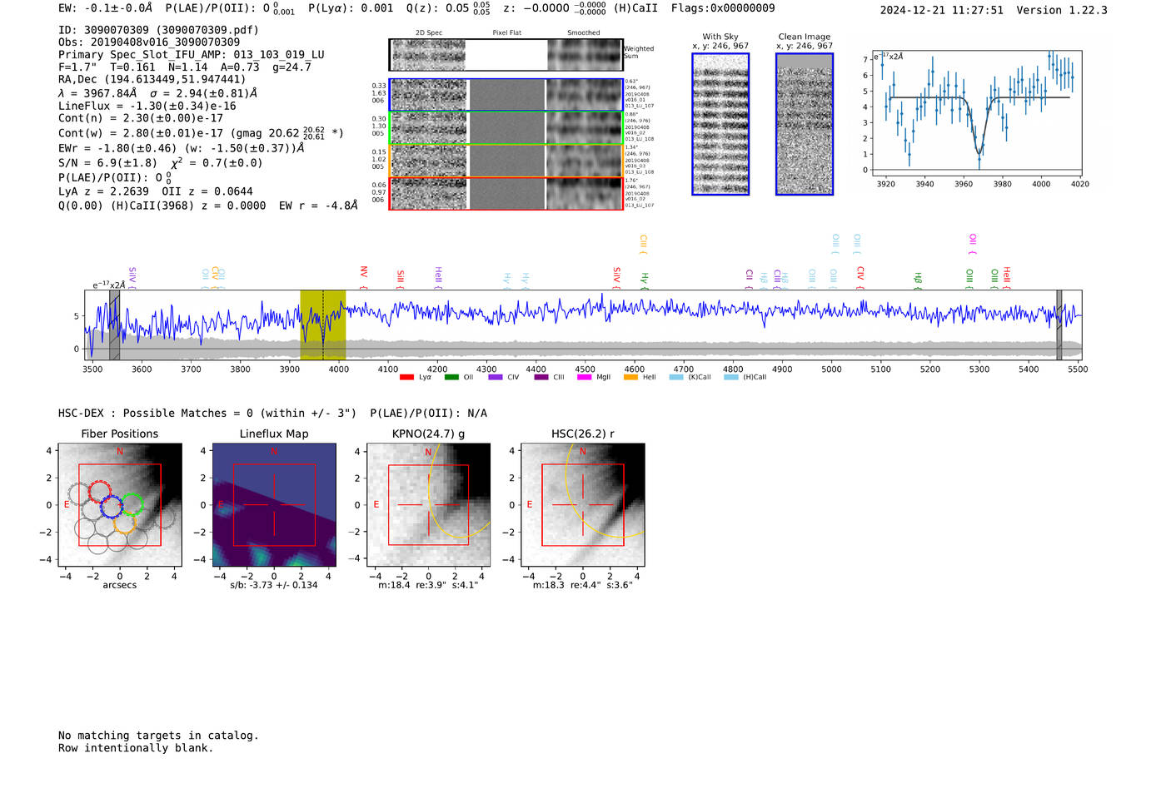
Task: Click 'Row intentionally blank.' text
Action: [136, 748]
